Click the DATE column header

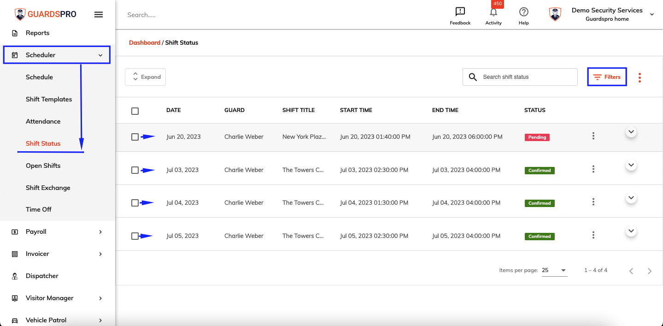pyautogui.click(x=174, y=110)
